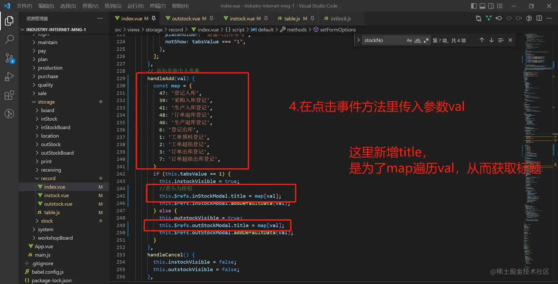This screenshot has height=284, width=558.
Task: Click pin icon on instock.vue tab
Action: [266, 18]
